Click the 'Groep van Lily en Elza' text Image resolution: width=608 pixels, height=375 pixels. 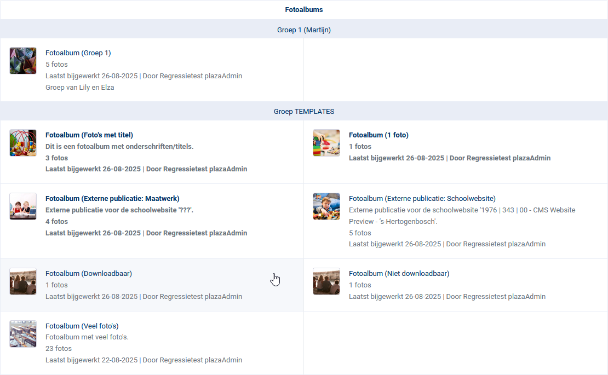80,88
